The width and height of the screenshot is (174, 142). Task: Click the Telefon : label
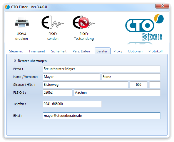pos(20,104)
